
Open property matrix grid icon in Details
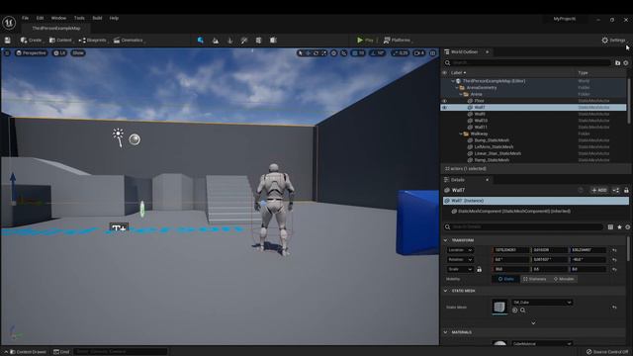click(x=610, y=226)
